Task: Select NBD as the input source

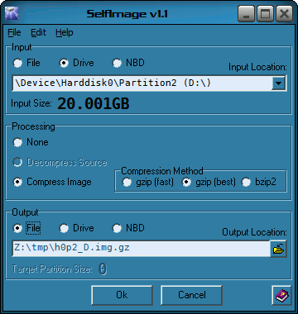Action: pyautogui.click(x=128, y=63)
